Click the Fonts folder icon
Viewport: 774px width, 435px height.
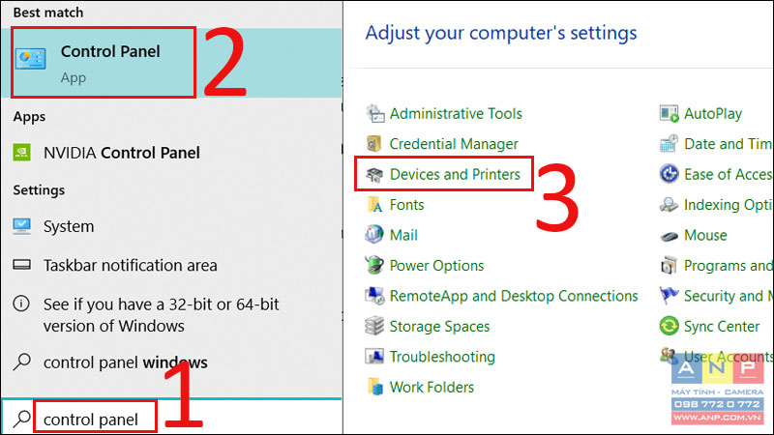coord(374,205)
